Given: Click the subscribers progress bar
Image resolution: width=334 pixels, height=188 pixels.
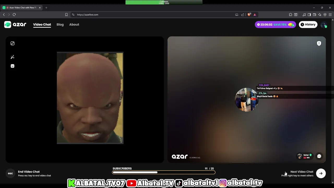Looking at the screenshot, I should [x=164, y=172].
